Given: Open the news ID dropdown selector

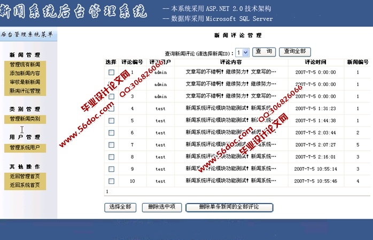Looking at the screenshot, I should click(x=242, y=52).
